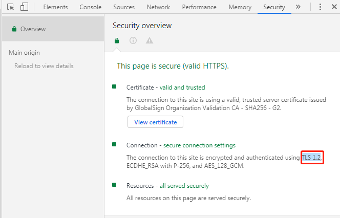Viewport: 340px width, 218px height.
Task: Click the Main origin heading
Action: pyautogui.click(x=24, y=53)
